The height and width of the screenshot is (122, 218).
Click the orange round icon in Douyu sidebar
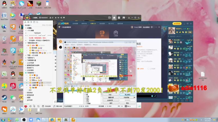(60, 41)
